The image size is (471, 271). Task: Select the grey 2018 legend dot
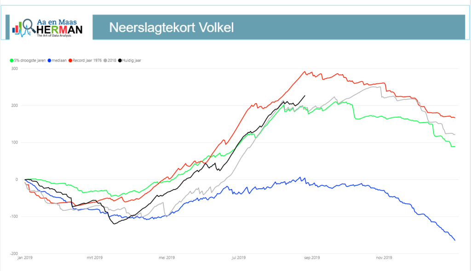point(105,60)
